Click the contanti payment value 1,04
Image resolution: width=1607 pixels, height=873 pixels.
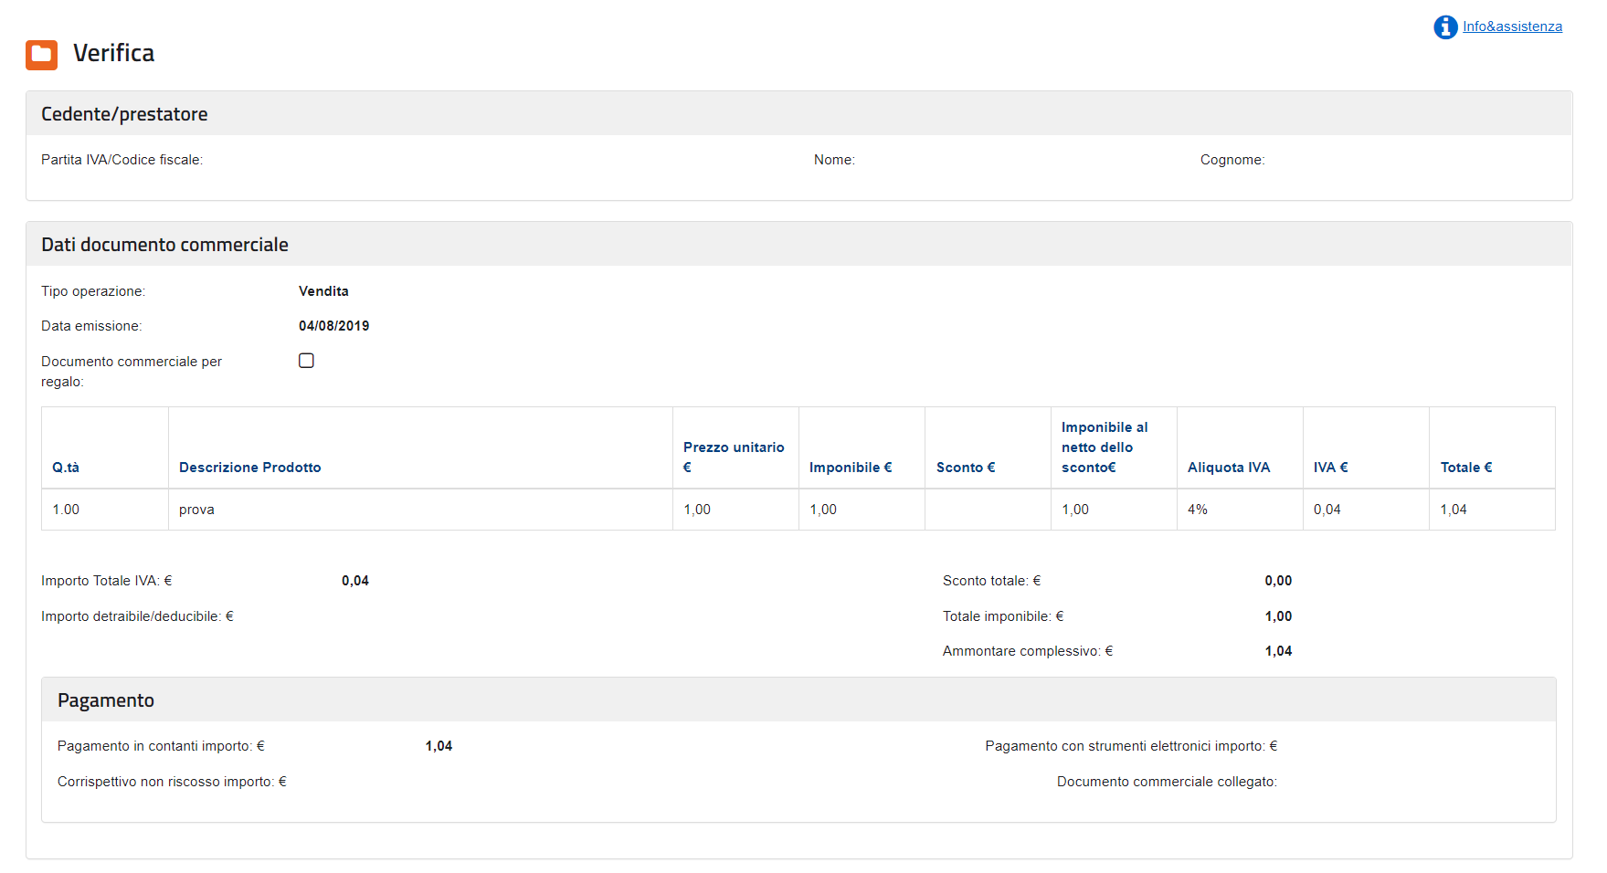[439, 746]
